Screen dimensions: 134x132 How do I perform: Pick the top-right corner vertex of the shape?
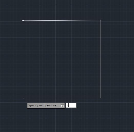(x=101, y=20)
